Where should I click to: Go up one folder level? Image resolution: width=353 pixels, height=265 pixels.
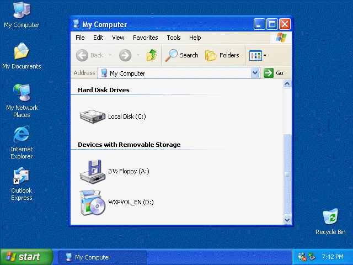point(152,55)
